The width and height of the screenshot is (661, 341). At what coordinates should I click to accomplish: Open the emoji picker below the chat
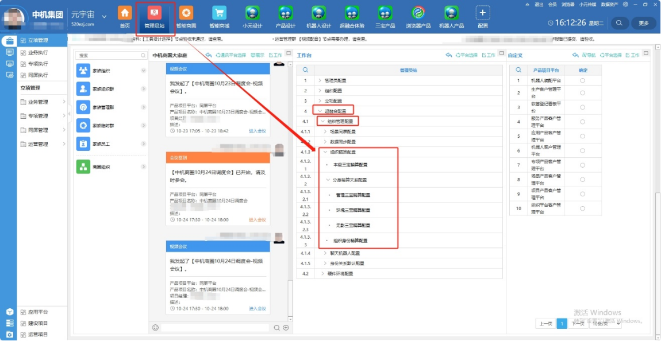(x=155, y=328)
